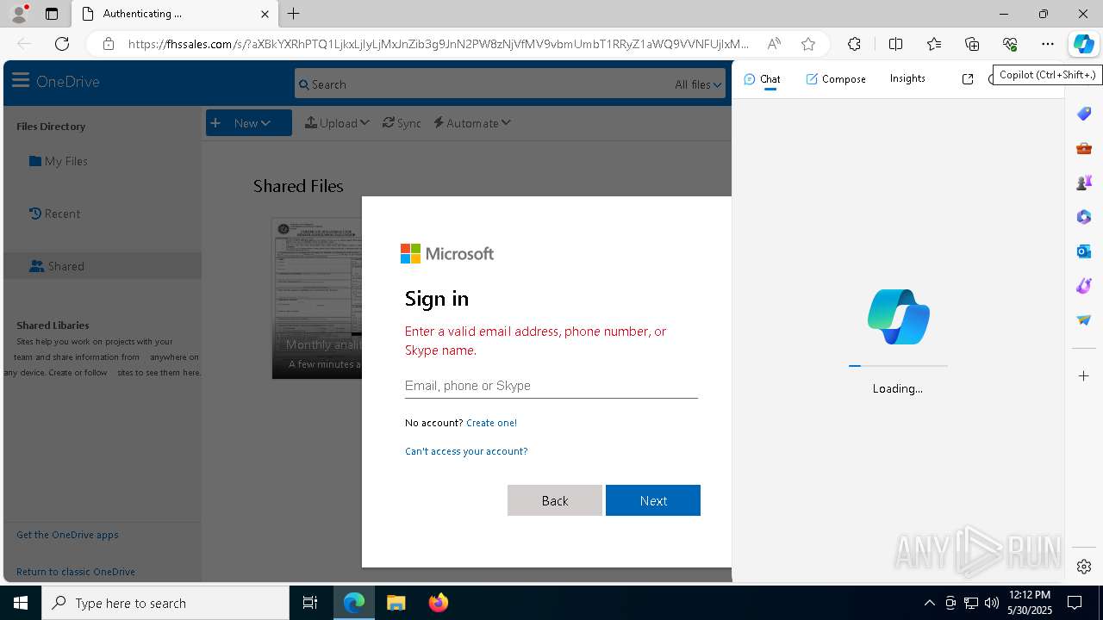Expand the Automate dropdown
The height and width of the screenshot is (620, 1103).
[x=472, y=123]
